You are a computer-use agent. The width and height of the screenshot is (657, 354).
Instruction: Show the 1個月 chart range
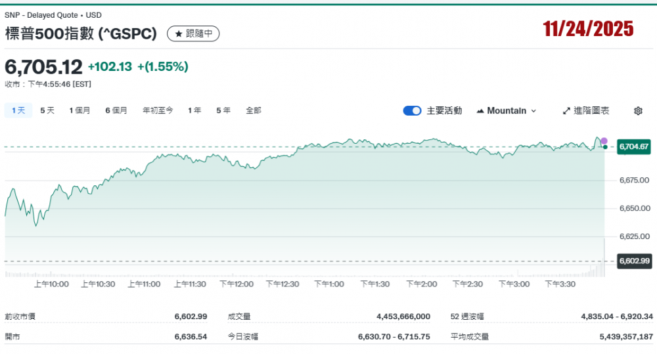(79, 111)
